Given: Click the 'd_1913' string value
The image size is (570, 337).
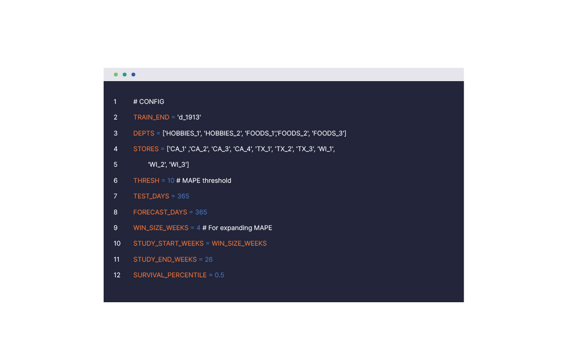Looking at the screenshot, I should (189, 117).
